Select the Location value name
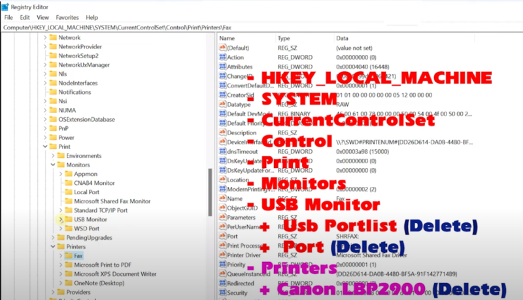This screenshot has width=523, height=300. click(238, 180)
